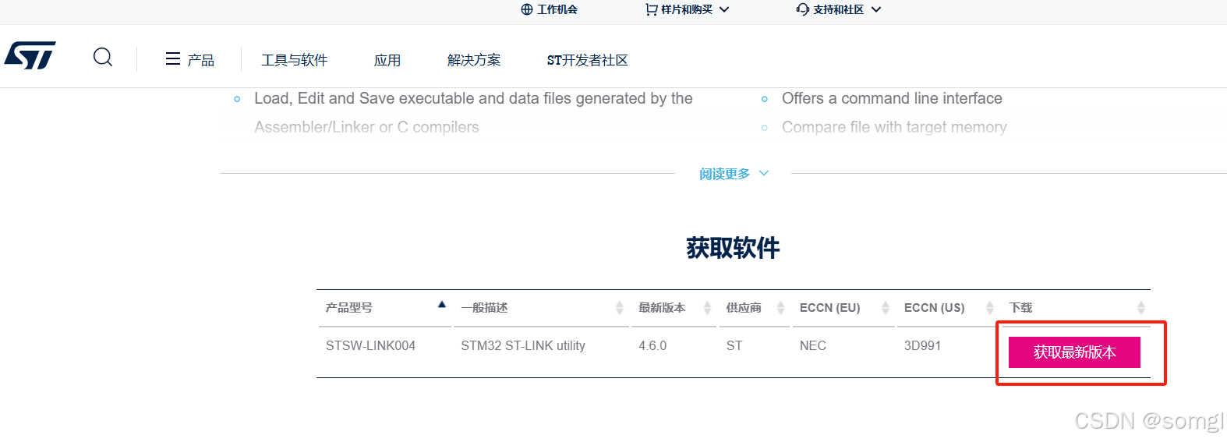Click the STM32 ST-LINK utility cell
This screenshot has height=442, width=1227.
coord(523,345)
